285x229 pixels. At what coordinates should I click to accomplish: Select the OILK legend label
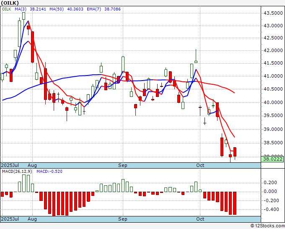7,9
